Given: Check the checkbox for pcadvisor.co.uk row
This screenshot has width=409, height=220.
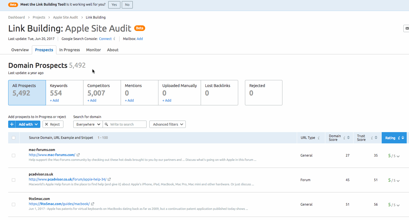Looking at the screenshot, I should coord(14,180).
